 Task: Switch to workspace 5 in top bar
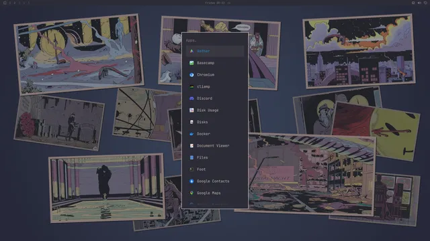tap(28, 3)
